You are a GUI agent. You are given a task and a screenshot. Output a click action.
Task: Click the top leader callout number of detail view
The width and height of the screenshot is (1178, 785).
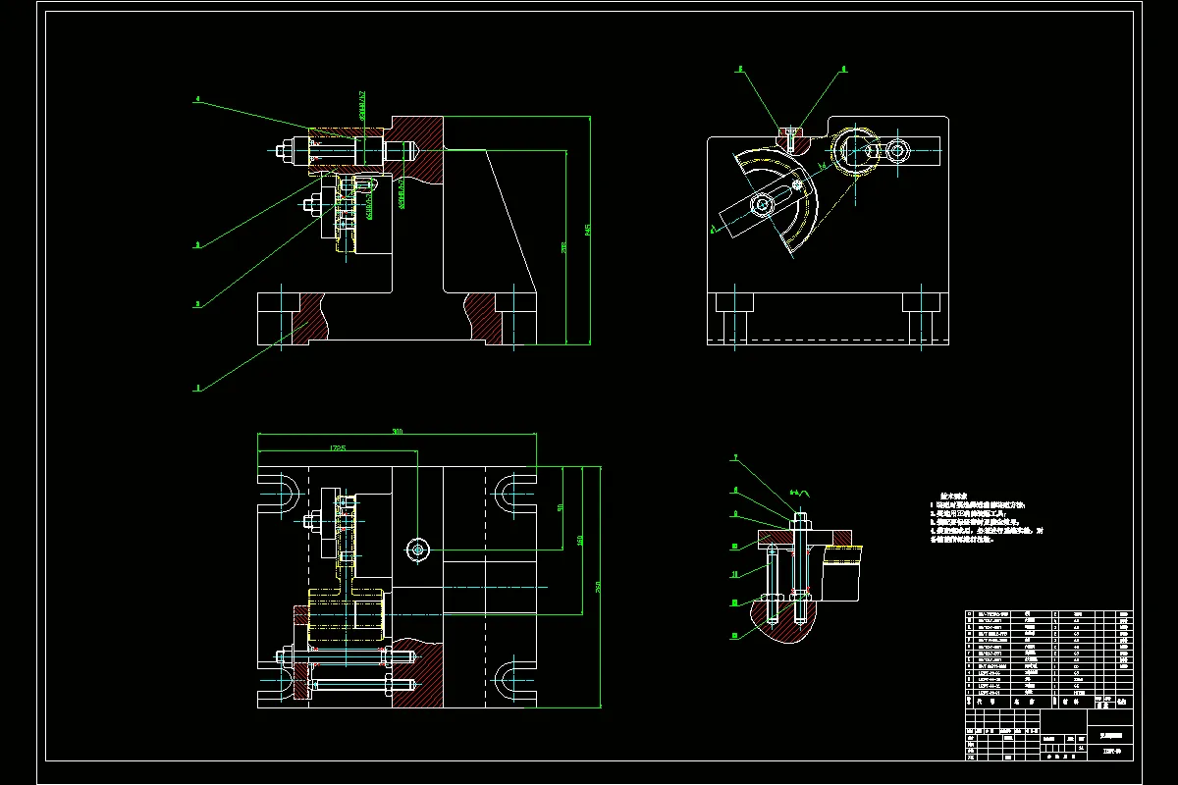(x=735, y=458)
